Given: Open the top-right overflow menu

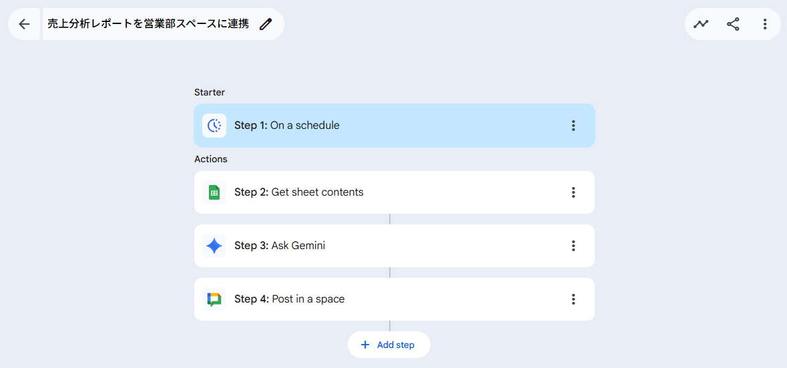Looking at the screenshot, I should tap(765, 24).
